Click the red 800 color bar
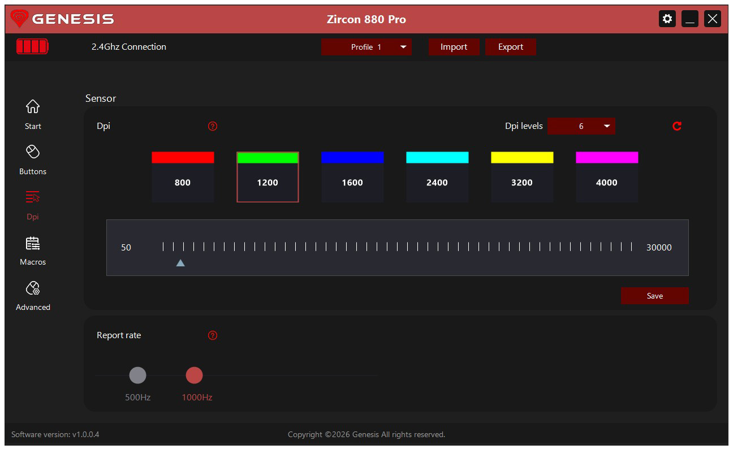The height and width of the screenshot is (449, 729). (x=183, y=157)
